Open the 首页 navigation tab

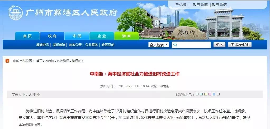point(27,36)
